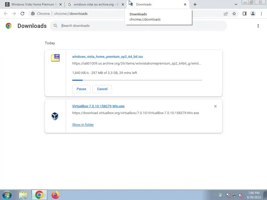Bookmark this page with the star icon
This screenshot has height=200, width=267.
(234, 14)
